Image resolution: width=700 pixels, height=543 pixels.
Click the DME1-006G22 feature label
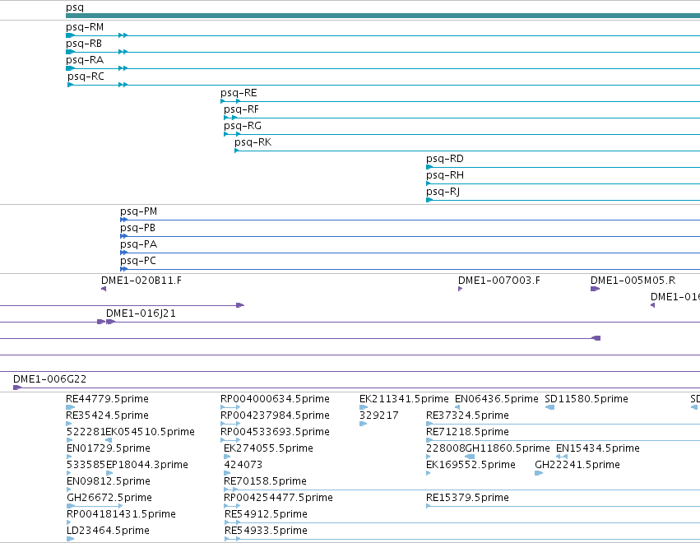[50, 379]
